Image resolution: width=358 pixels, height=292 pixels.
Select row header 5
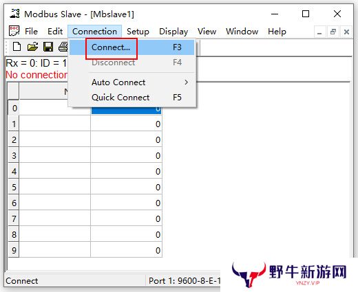point(14,187)
